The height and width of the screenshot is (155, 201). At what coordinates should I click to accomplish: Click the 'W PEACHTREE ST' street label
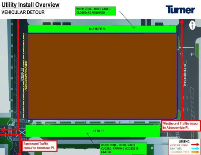click(185, 75)
